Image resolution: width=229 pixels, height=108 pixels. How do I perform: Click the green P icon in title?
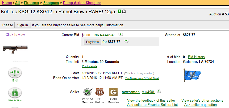pyautogui.click(x=119, y=12)
